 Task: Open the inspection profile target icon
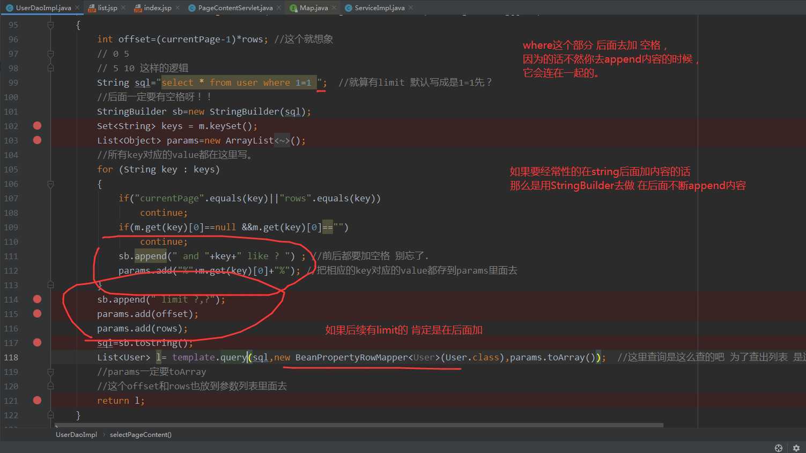pos(779,448)
